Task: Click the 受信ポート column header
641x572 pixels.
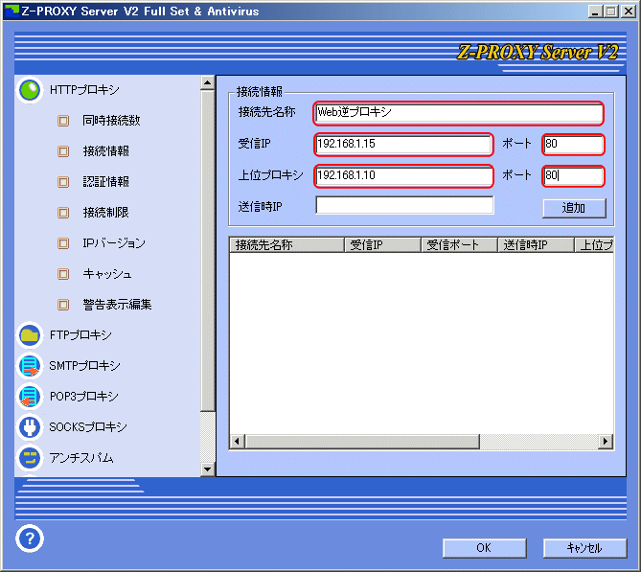Action: coord(459,245)
